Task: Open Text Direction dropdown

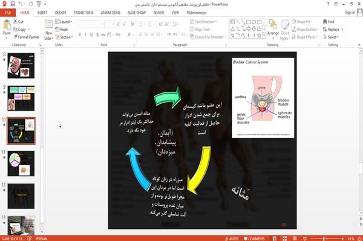Action: [x=203, y=22]
